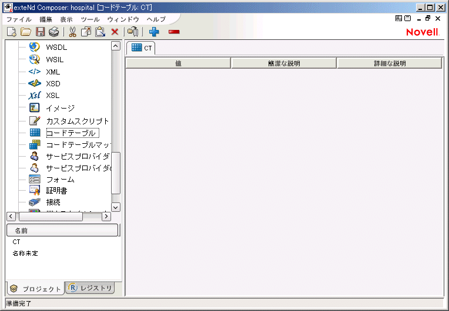The width and height of the screenshot is (449, 311).
Task: Open the ファイル menu
Action: [19, 19]
